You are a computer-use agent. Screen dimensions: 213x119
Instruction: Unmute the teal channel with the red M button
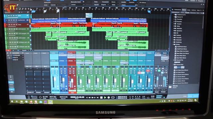pos(148,71)
